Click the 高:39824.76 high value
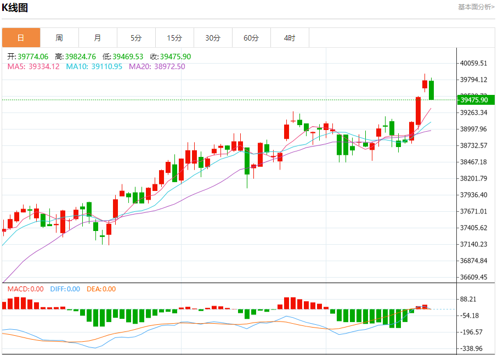 pos(75,57)
